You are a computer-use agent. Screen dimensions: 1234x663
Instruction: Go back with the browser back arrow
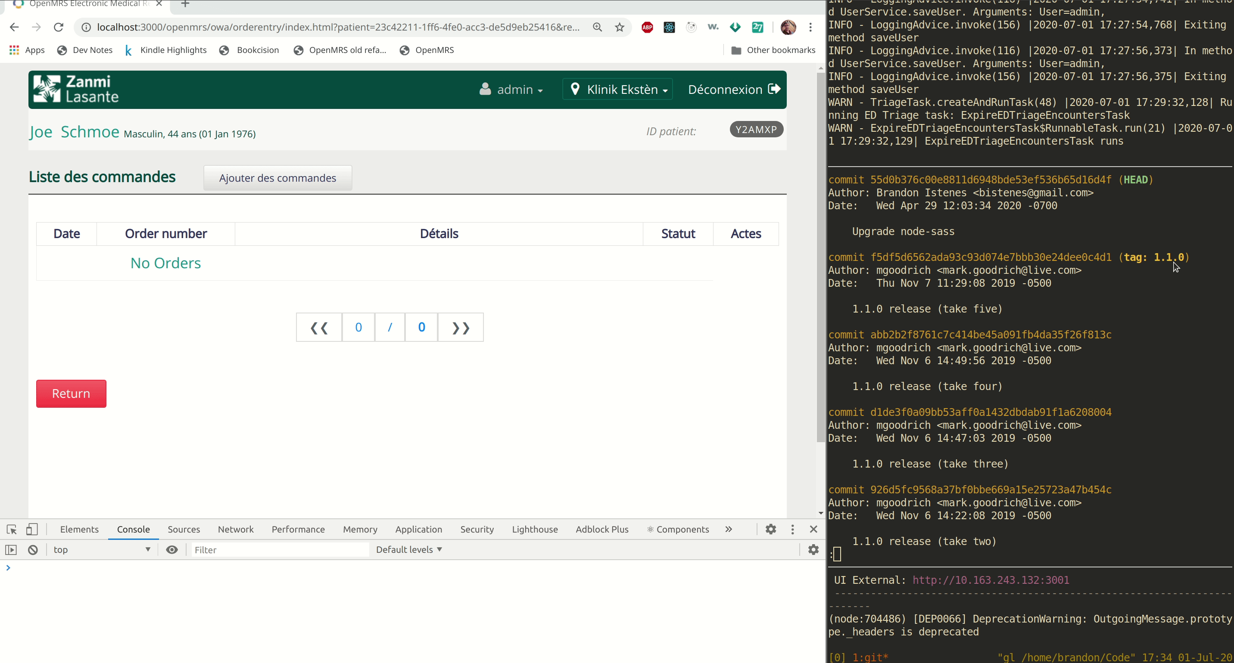(14, 27)
